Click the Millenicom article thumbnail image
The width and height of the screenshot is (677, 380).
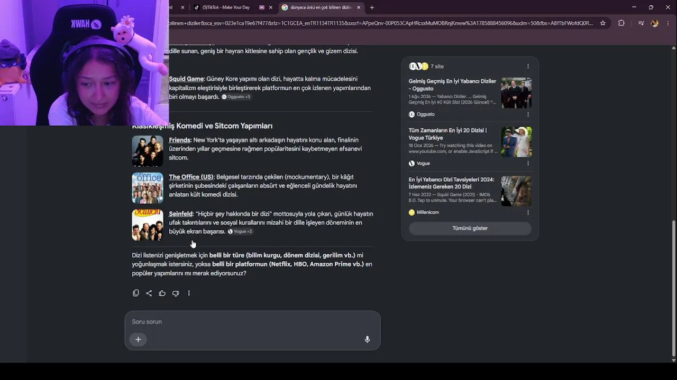coord(516,191)
